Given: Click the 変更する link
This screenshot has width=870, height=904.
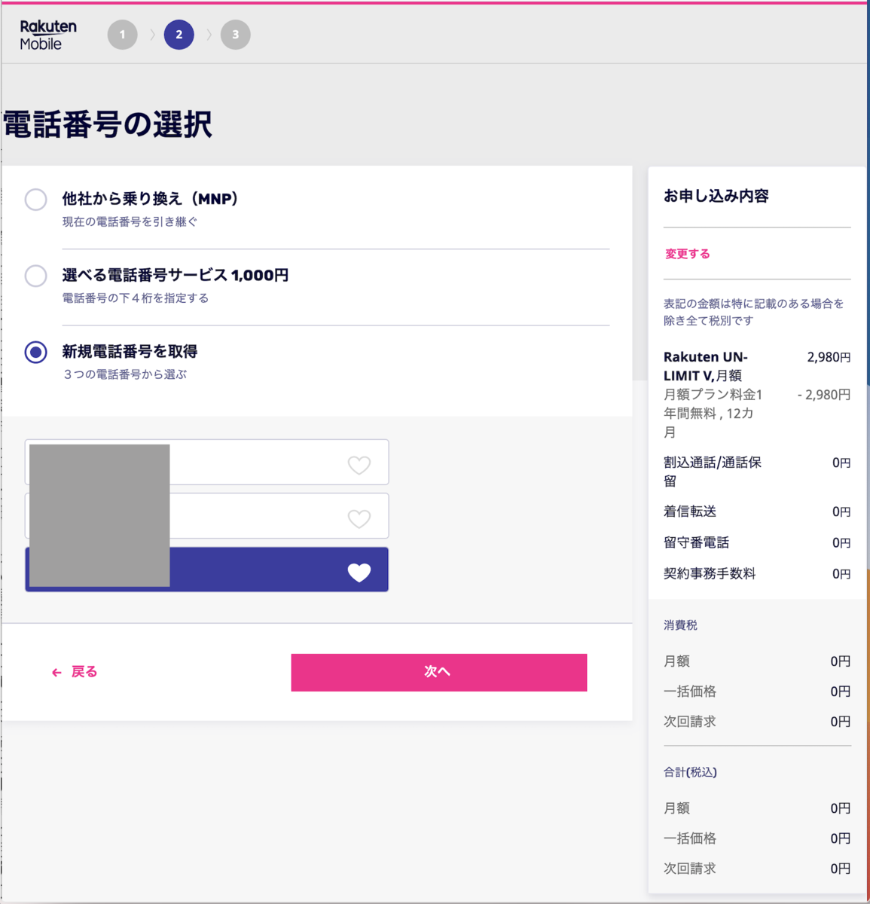Looking at the screenshot, I should pos(687,254).
